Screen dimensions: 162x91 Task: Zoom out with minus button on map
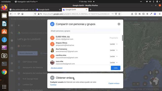(134, 84)
